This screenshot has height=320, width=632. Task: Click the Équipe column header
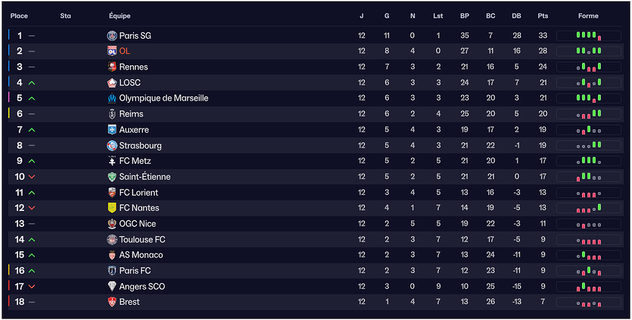119,16
